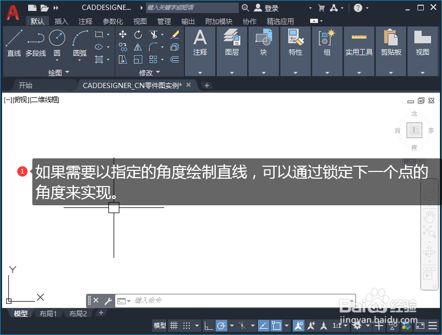Viewport: 442px width, 335px height.
Task: Open the Rectangle tool dropdown arrow
Action: (x=108, y=35)
